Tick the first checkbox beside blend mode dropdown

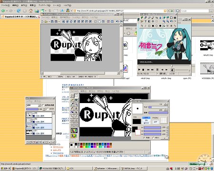tap(43, 105)
